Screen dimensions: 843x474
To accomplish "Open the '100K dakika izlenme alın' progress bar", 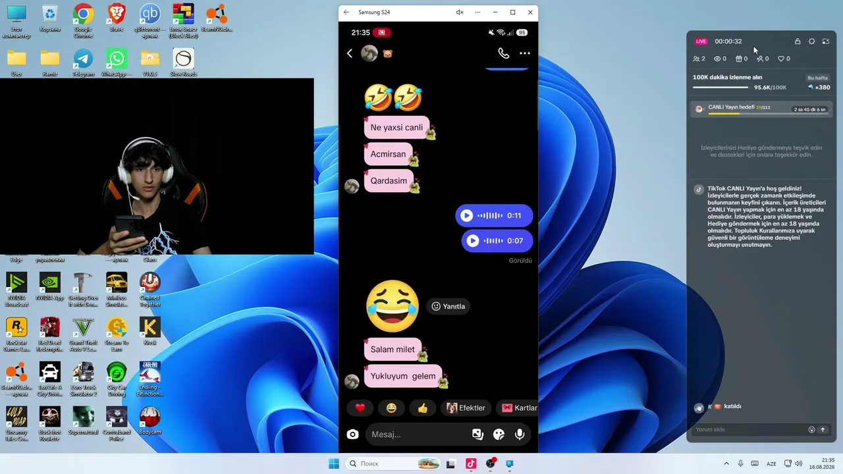I will (x=720, y=88).
